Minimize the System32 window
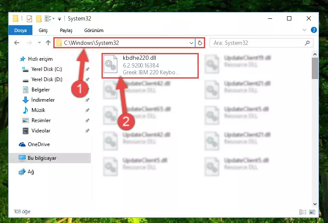The width and height of the screenshot is (328, 223). (270, 18)
